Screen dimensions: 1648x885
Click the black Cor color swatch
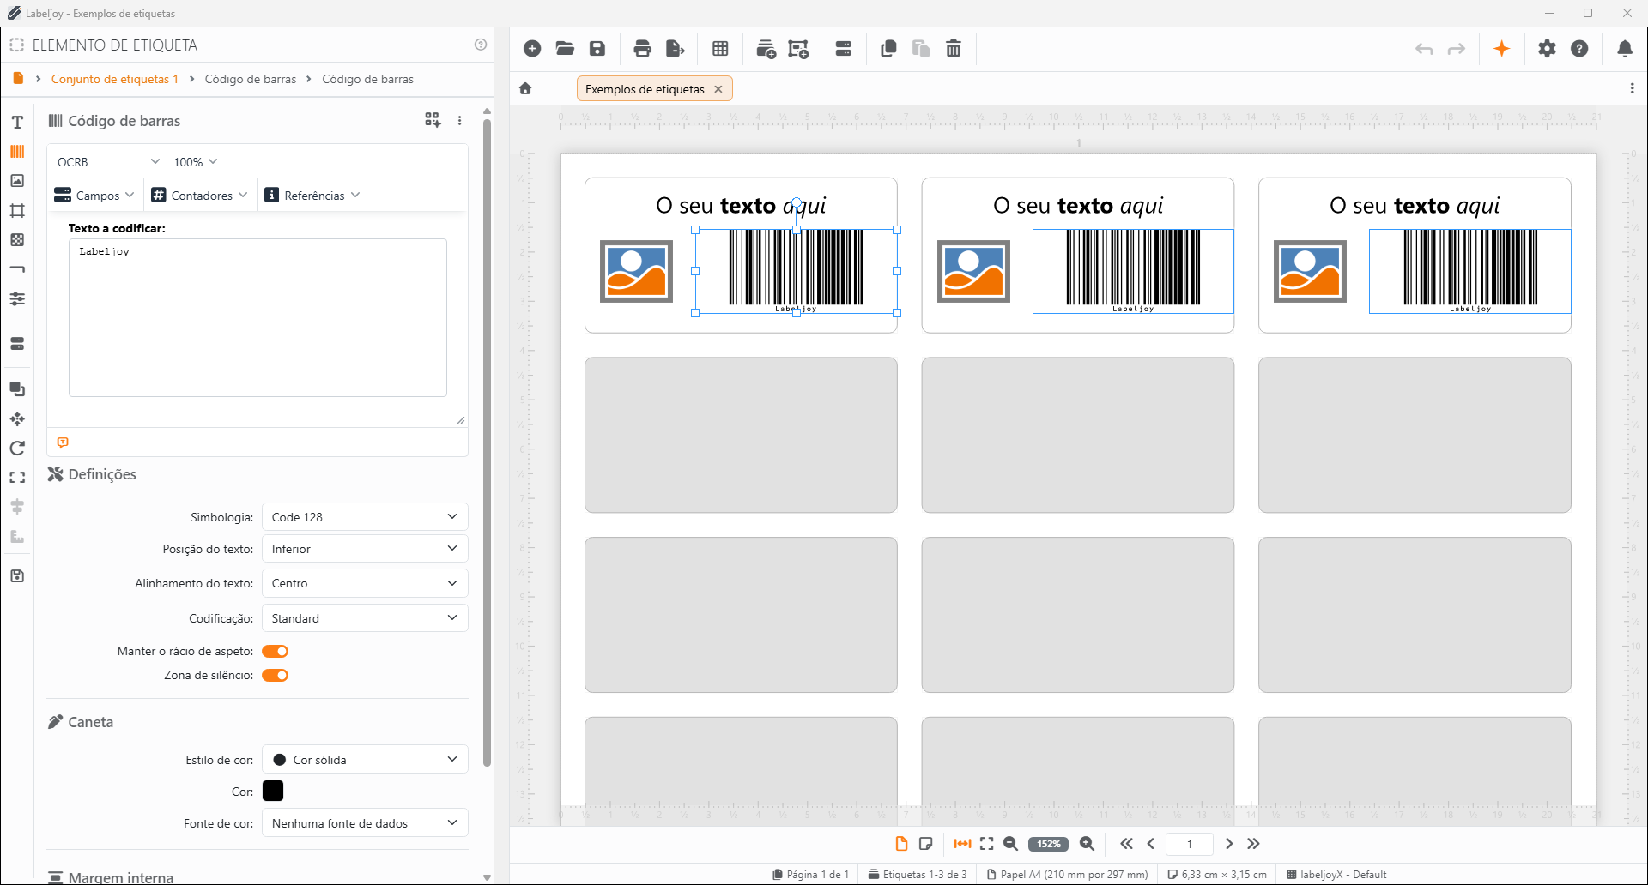tap(273, 791)
